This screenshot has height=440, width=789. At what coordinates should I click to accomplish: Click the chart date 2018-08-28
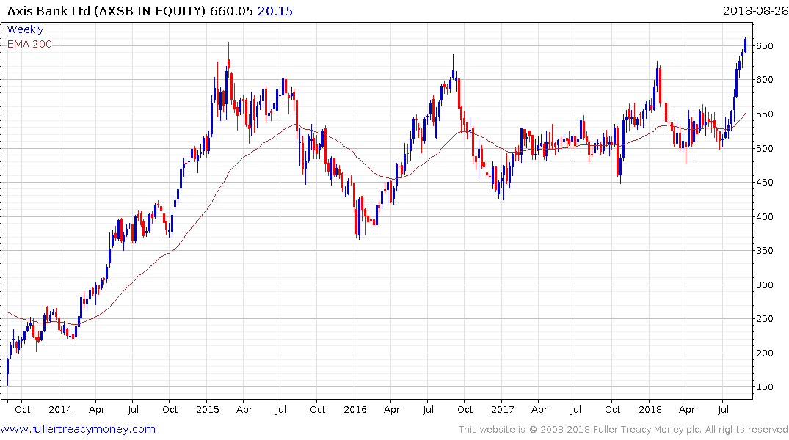pyautogui.click(x=755, y=10)
